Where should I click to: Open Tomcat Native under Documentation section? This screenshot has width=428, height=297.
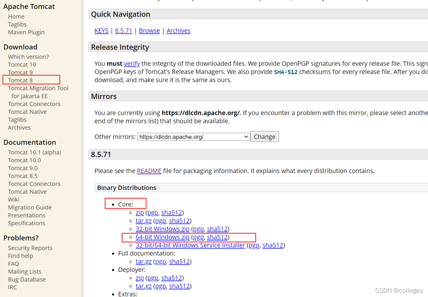tap(27, 192)
